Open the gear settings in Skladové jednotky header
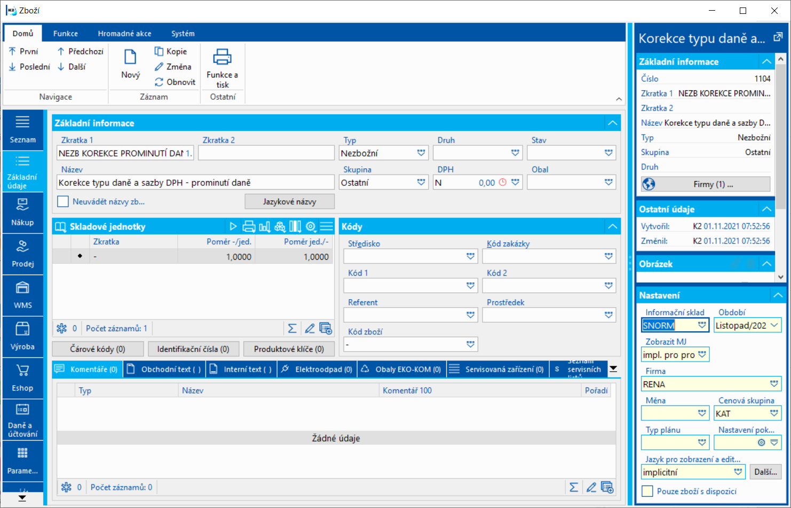Screen dimensions: 791x508 point(311,226)
